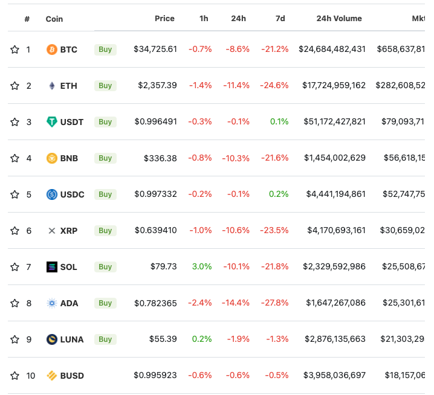Viewport: 434px width, 395px height.
Task: Click the Terra LUNA logo icon
Action: click(x=52, y=339)
